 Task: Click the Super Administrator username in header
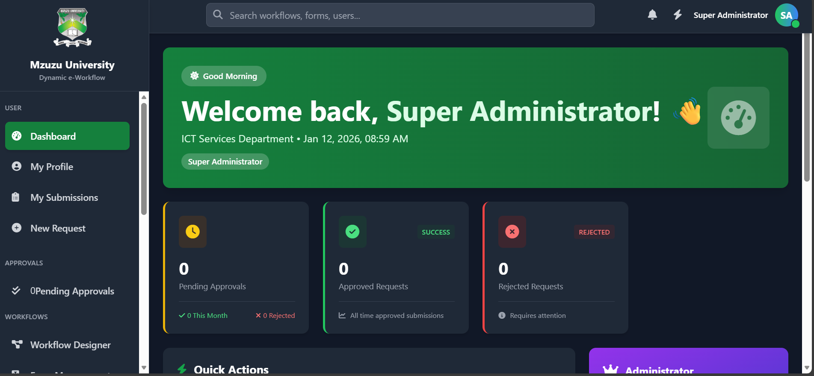pos(731,15)
